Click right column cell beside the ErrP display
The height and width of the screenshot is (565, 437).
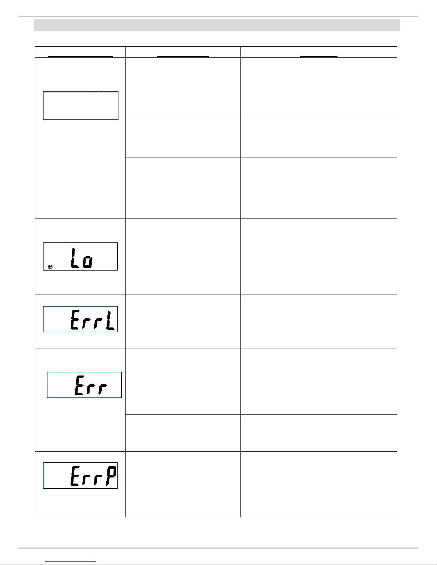click(319, 484)
